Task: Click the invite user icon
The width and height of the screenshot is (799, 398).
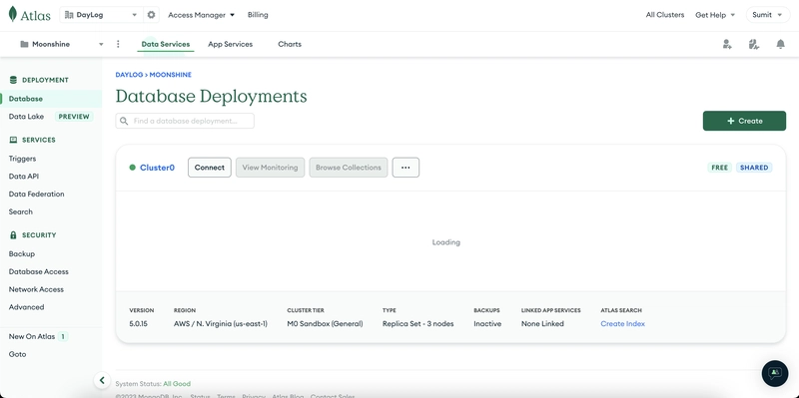Action: click(x=727, y=44)
